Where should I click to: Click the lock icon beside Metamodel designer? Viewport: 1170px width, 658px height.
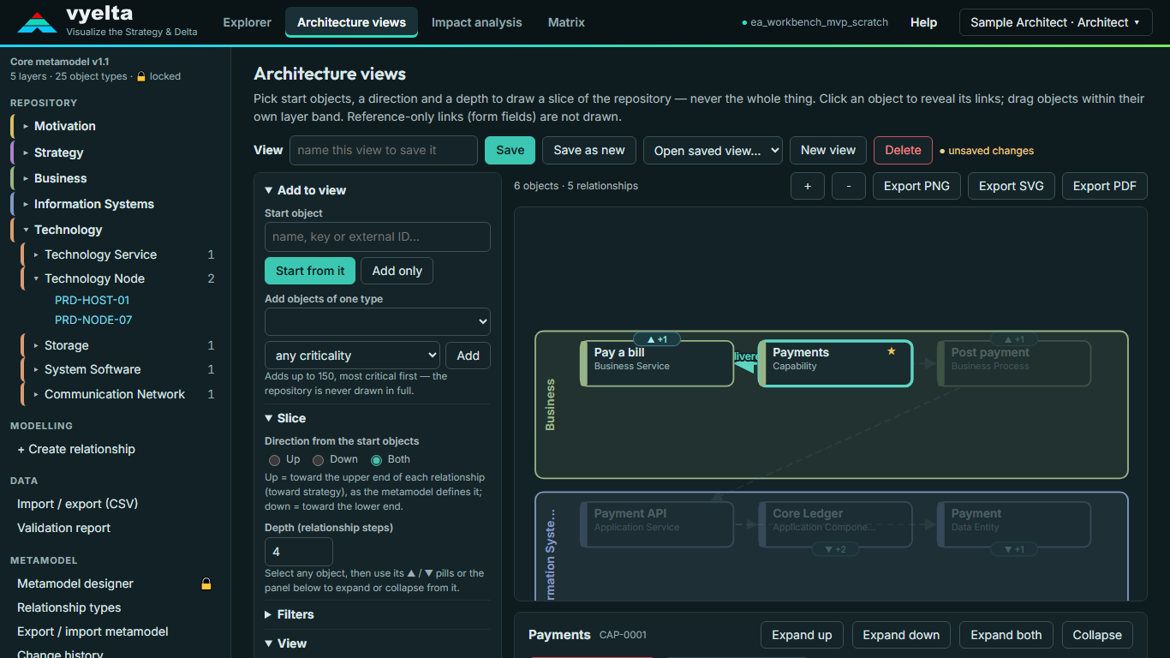coord(206,583)
